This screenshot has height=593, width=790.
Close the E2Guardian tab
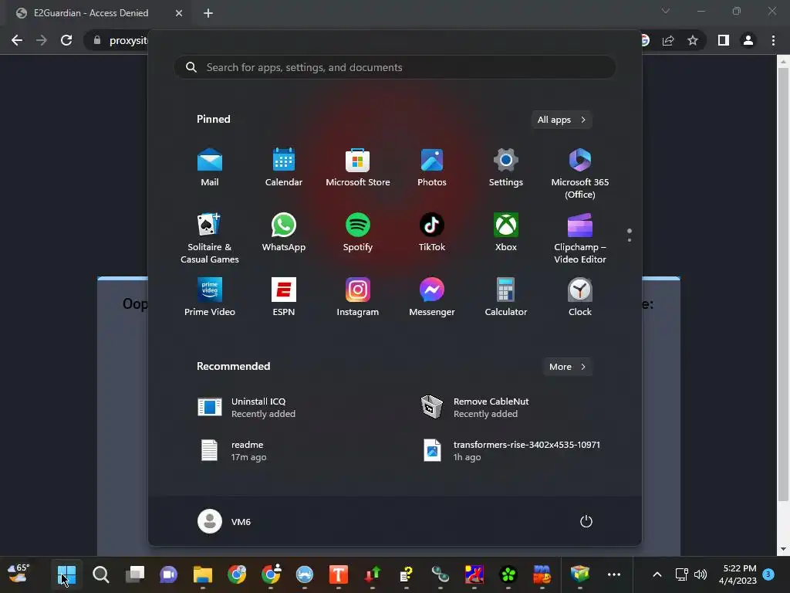click(x=179, y=13)
